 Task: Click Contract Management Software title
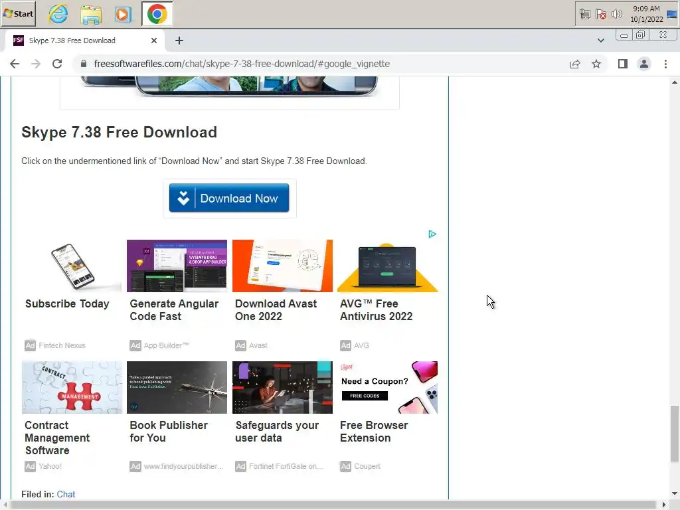(57, 438)
